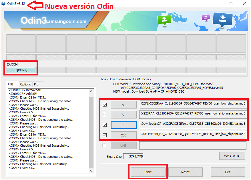Click the log vertical scrollbar thumb
The width and height of the screenshot is (251, 180).
(x=91, y=132)
